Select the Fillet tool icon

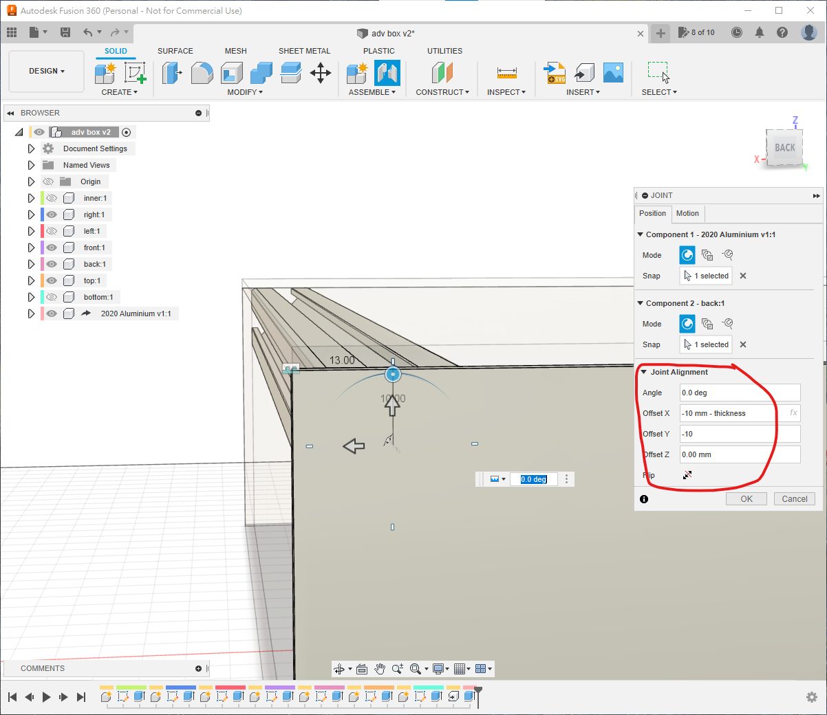click(x=202, y=73)
